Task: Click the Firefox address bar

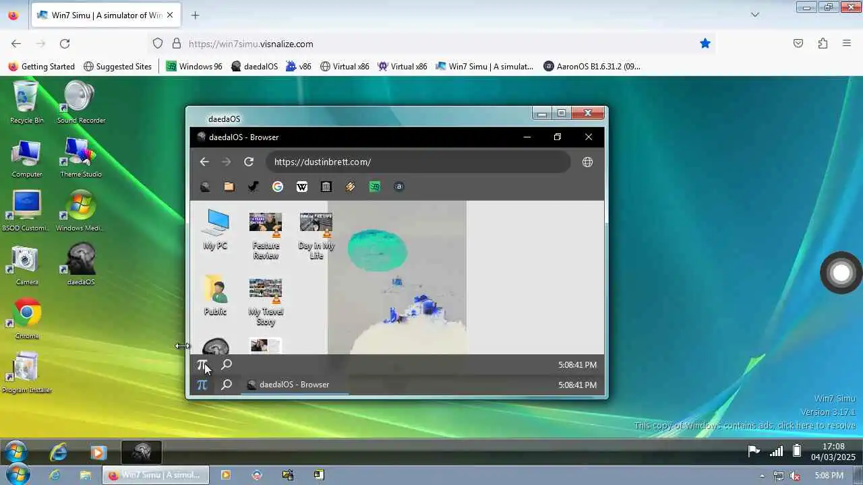Action: click(x=431, y=44)
